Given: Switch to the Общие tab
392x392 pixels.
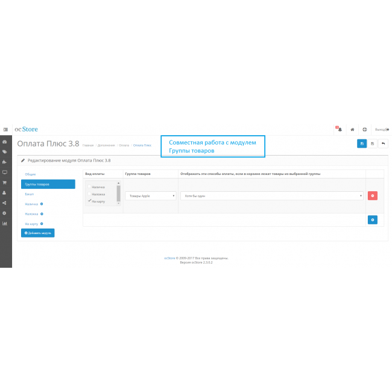Looking at the screenshot, I should [30, 174].
